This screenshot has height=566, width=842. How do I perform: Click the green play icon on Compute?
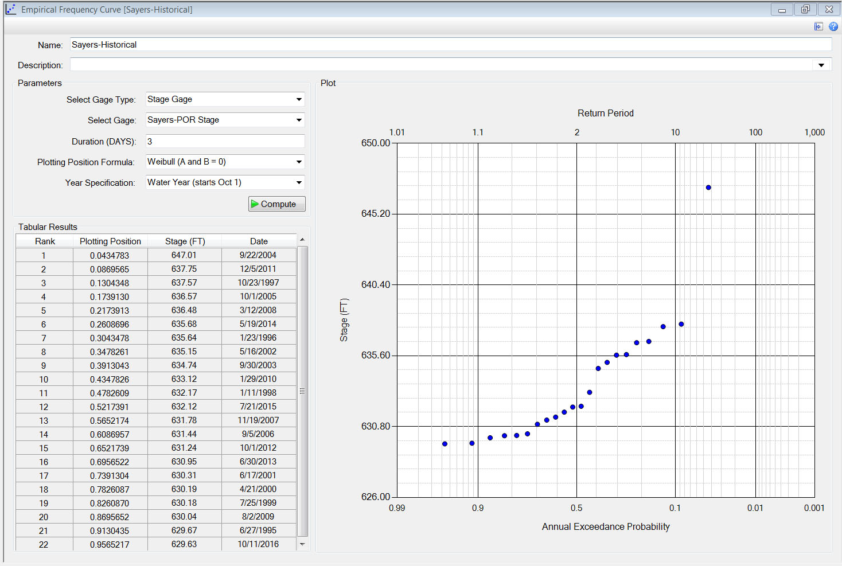pyautogui.click(x=255, y=204)
